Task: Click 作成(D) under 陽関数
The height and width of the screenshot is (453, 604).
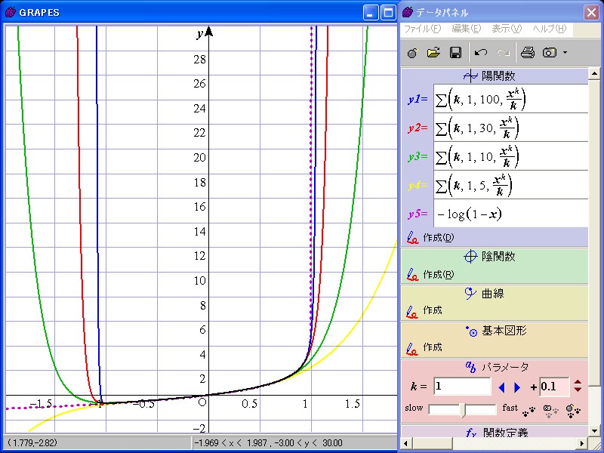Action: (438, 238)
